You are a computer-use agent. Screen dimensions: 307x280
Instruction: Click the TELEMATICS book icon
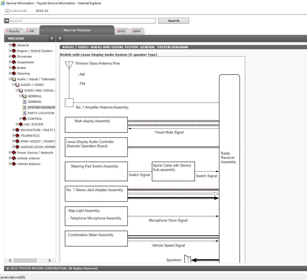tap(17, 136)
